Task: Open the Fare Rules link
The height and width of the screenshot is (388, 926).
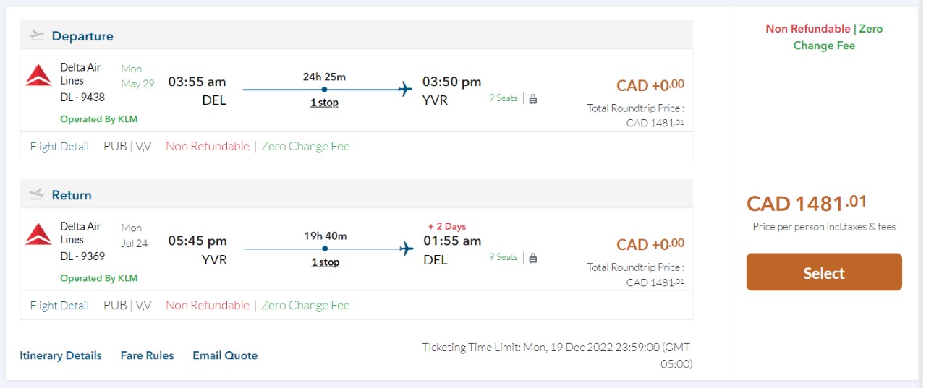Action: 147,355
